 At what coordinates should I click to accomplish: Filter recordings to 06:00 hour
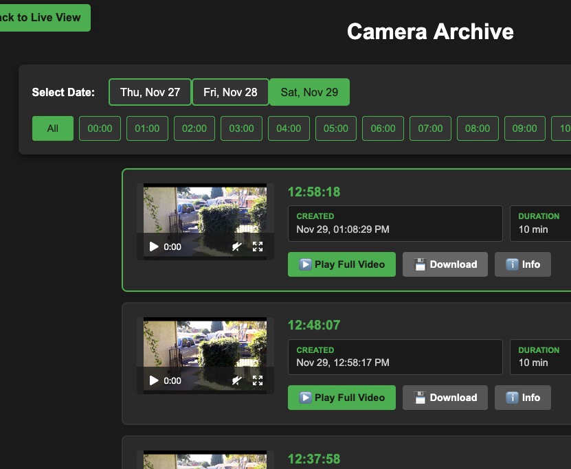pos(383,128)
